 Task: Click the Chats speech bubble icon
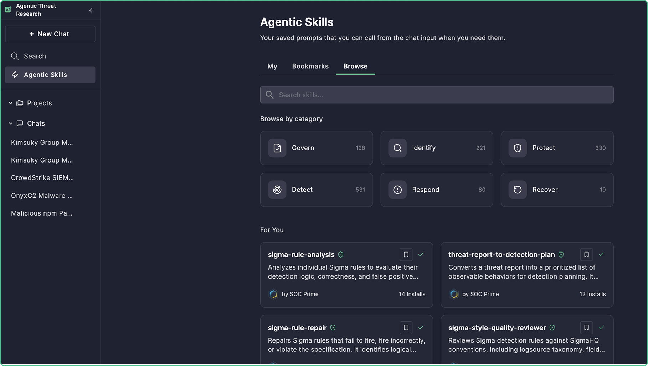pyautogui.click(x=20, y=123)
